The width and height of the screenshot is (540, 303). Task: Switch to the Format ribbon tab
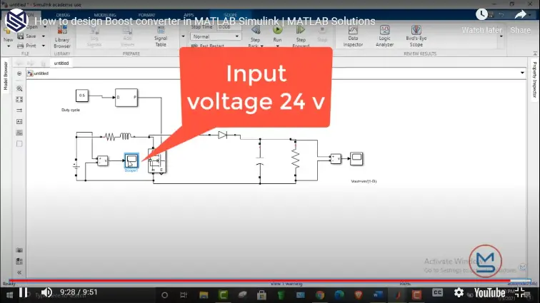point(145,14)
